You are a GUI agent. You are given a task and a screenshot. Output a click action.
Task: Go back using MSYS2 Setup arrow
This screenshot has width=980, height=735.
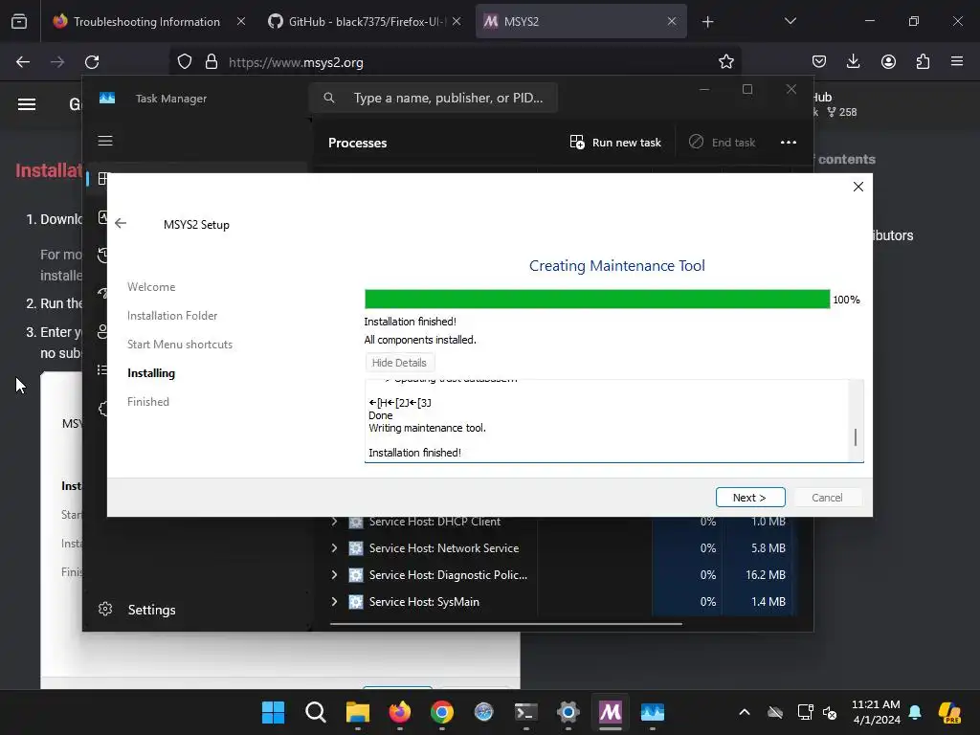coord(121,224)
